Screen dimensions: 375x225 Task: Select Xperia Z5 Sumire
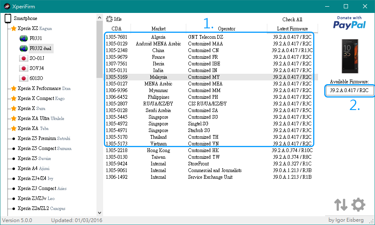click(x=34, y=158)
